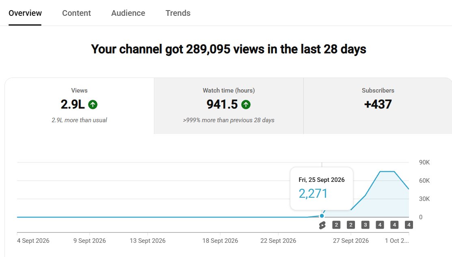Click the '9 Sept 2026' axis label
The image size is (452, 257).
[x=90, y=241]
